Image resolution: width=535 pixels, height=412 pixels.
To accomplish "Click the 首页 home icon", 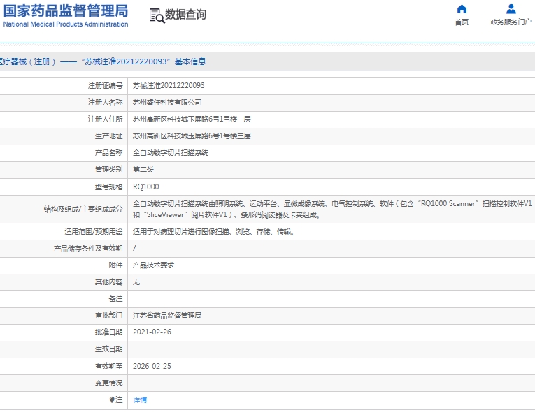I will (x=462, y=9).
